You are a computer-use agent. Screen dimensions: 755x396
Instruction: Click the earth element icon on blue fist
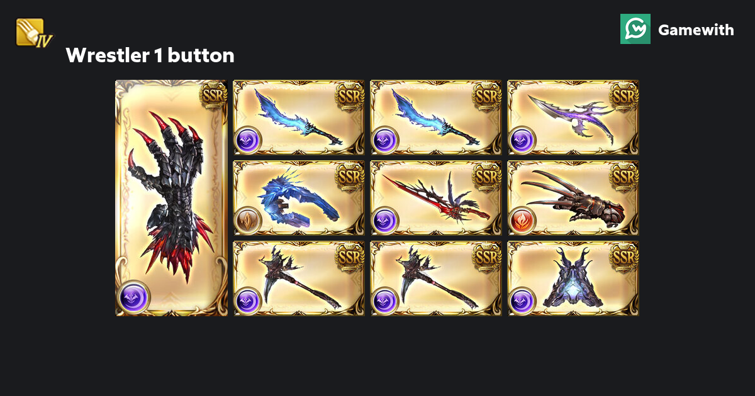[x=247, y=221]
